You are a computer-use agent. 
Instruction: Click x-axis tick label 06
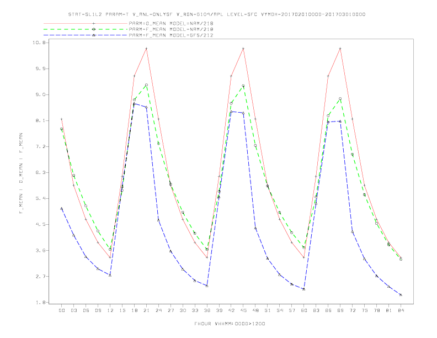86,310
